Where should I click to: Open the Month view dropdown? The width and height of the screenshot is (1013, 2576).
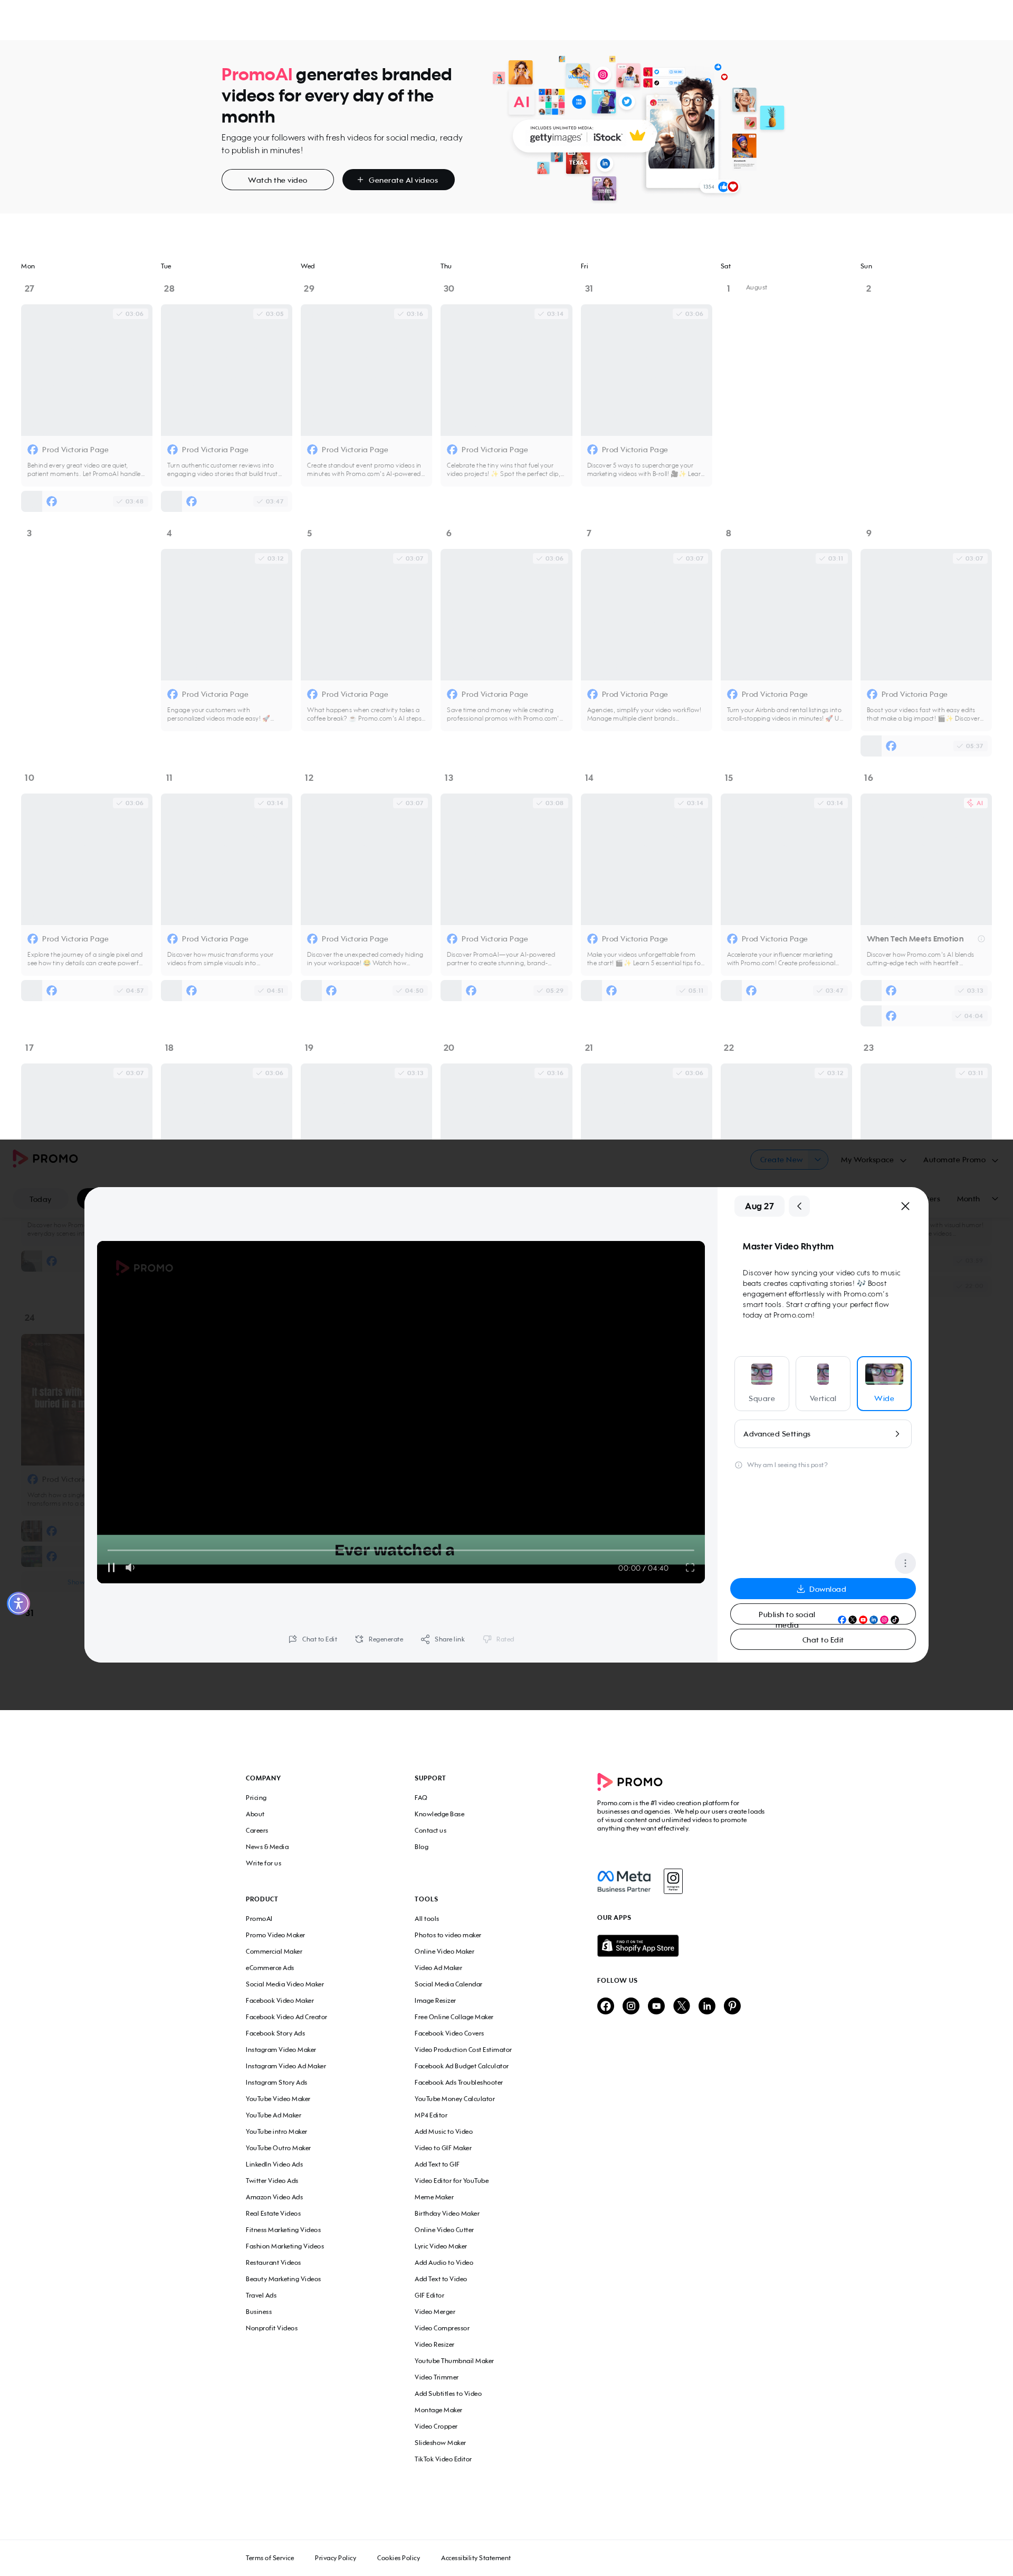click(x=976, y=1198)
